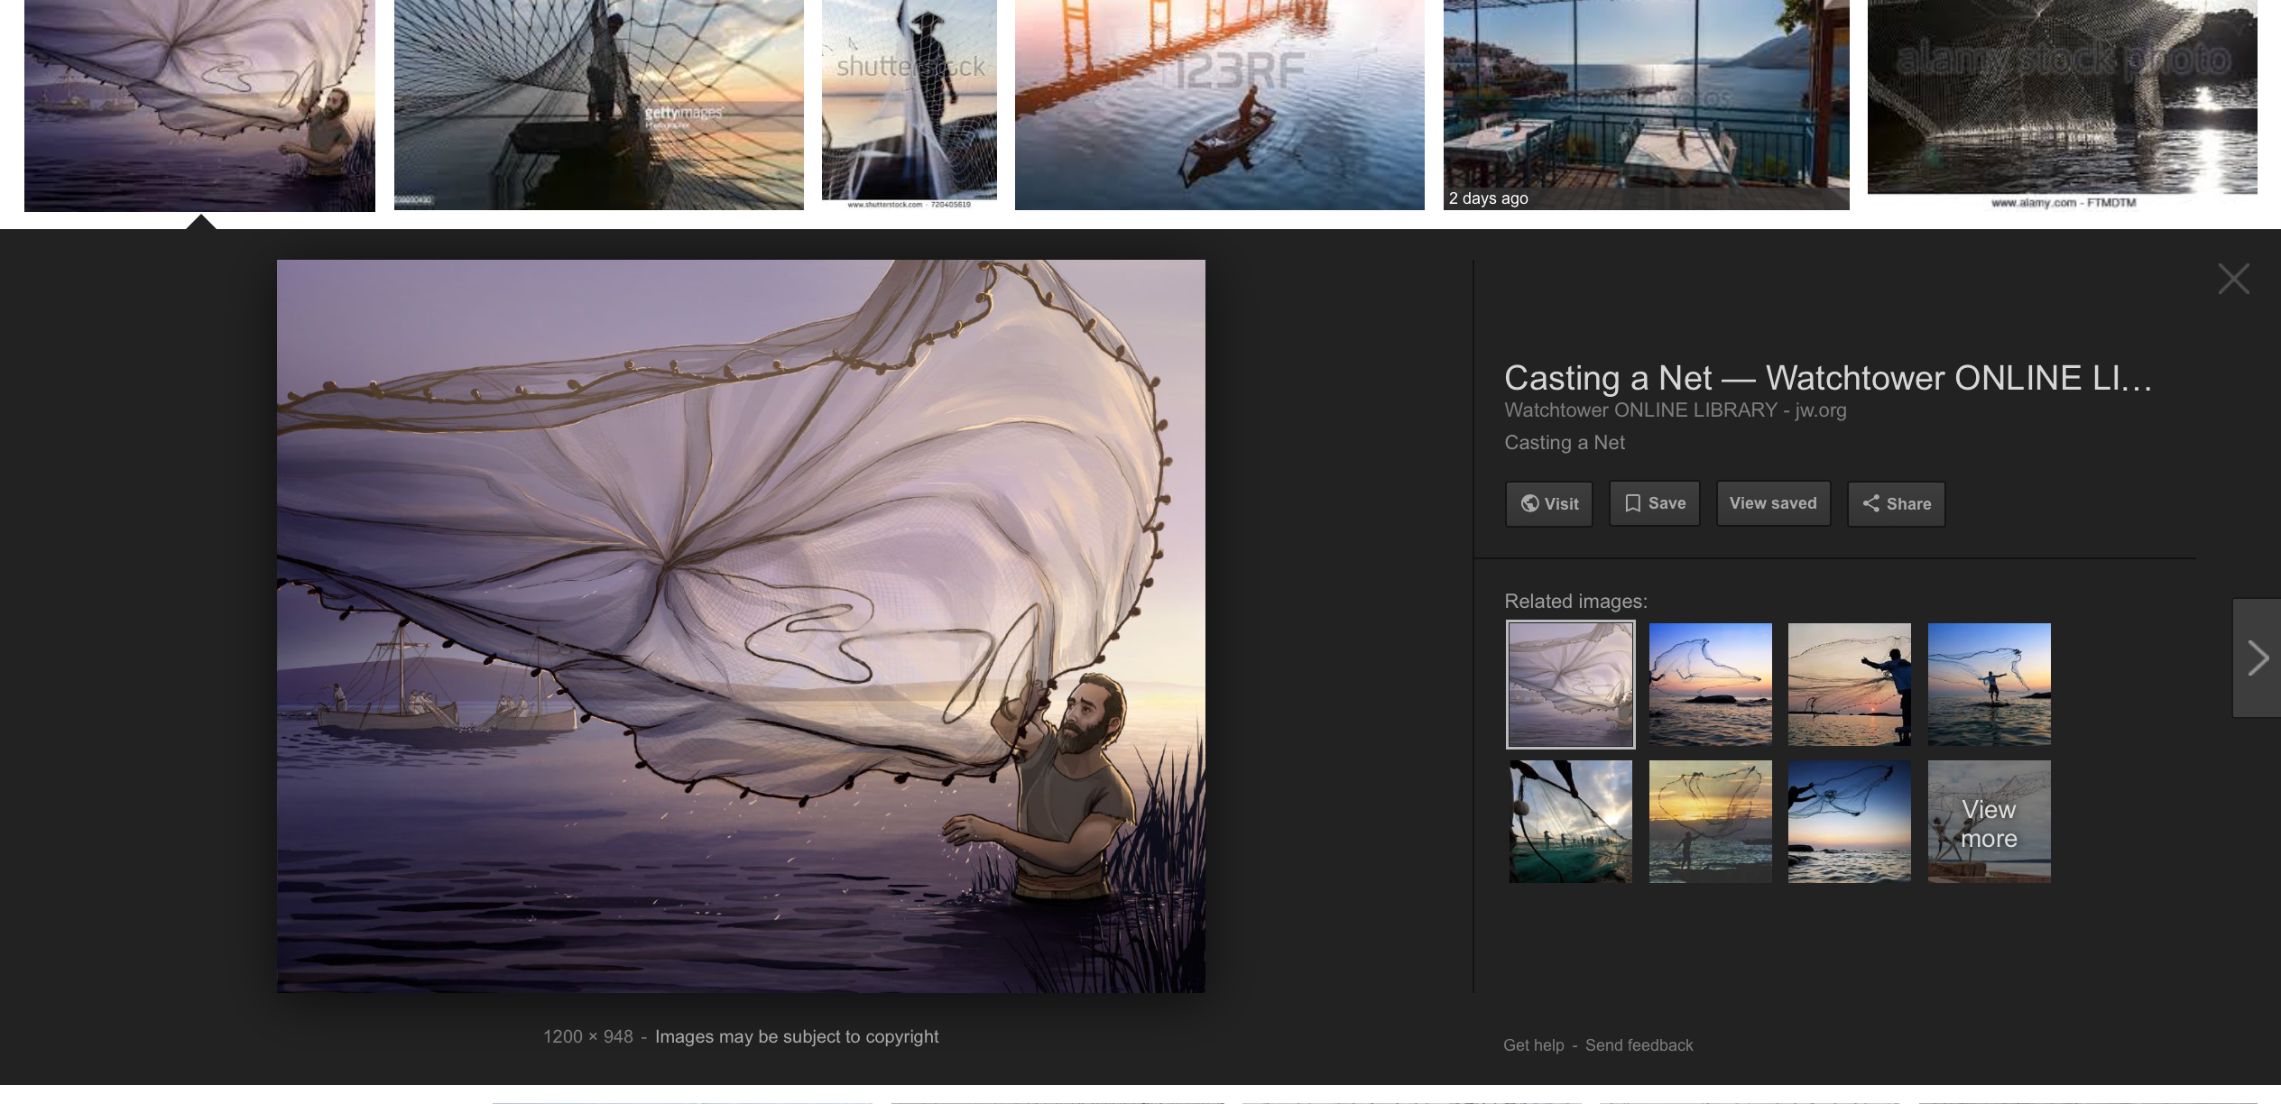Open the 123RF boat on water thumbnail
This screenshot has height=1104, width=2281.
click(1219, 105)
